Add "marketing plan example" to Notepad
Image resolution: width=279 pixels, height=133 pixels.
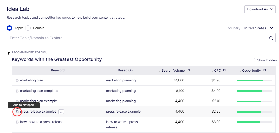[x=17, y=101]
